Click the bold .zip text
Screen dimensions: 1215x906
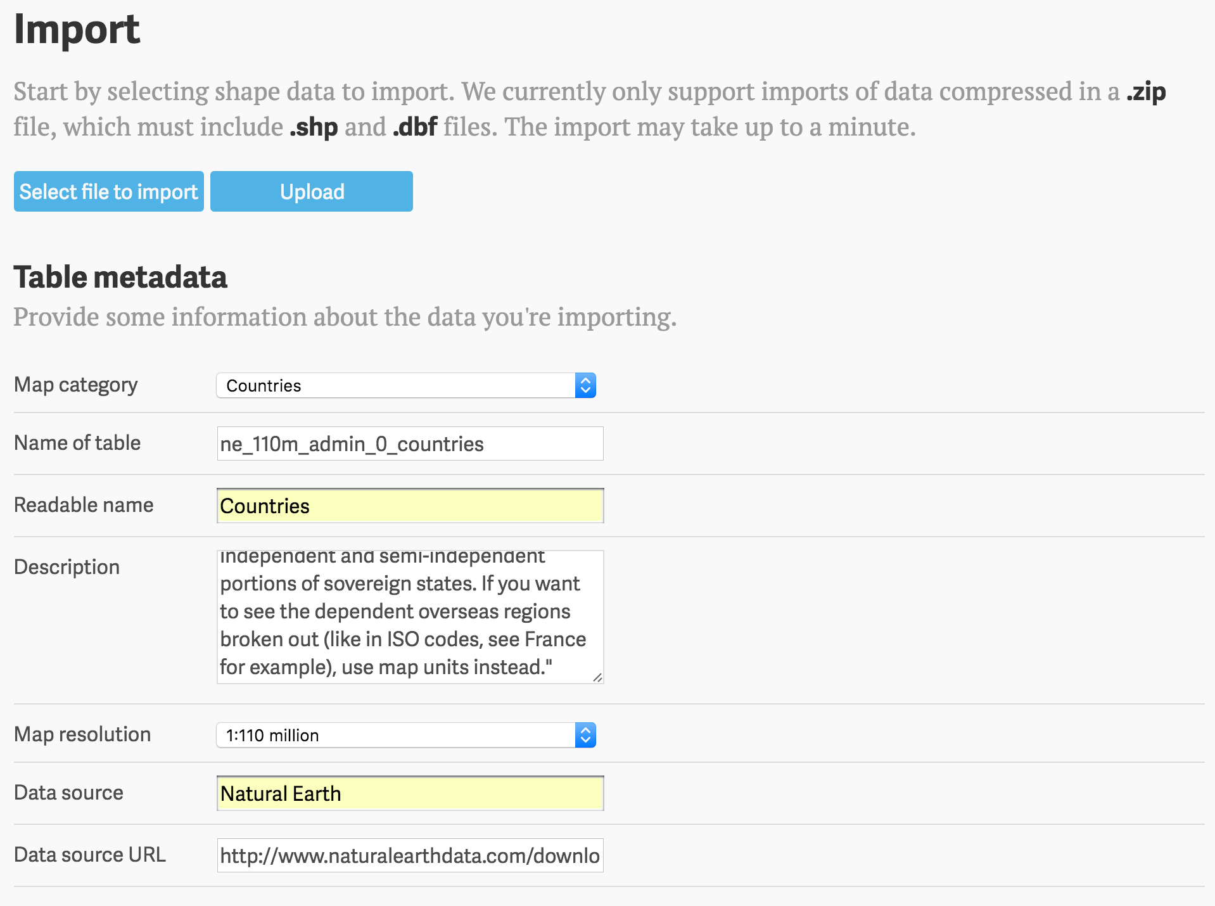(1146, 92)
